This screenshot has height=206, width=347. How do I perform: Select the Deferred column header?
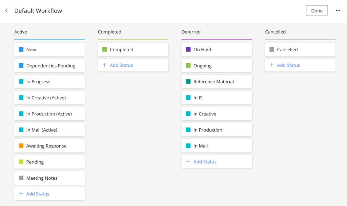coord(191,32)
